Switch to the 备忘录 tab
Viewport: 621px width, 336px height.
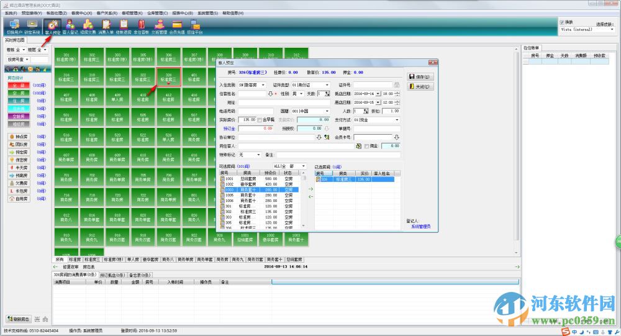point(139,275)
